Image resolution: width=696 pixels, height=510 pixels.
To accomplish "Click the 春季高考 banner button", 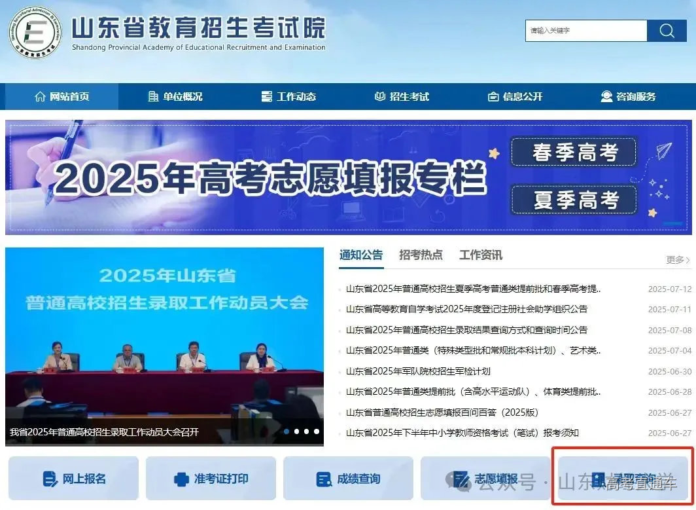I will click(573, 152).
